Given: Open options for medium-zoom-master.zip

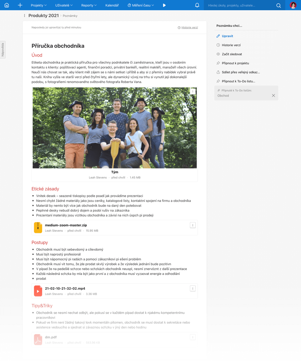Looking at the screenshot, I should [x=193, y=225].
